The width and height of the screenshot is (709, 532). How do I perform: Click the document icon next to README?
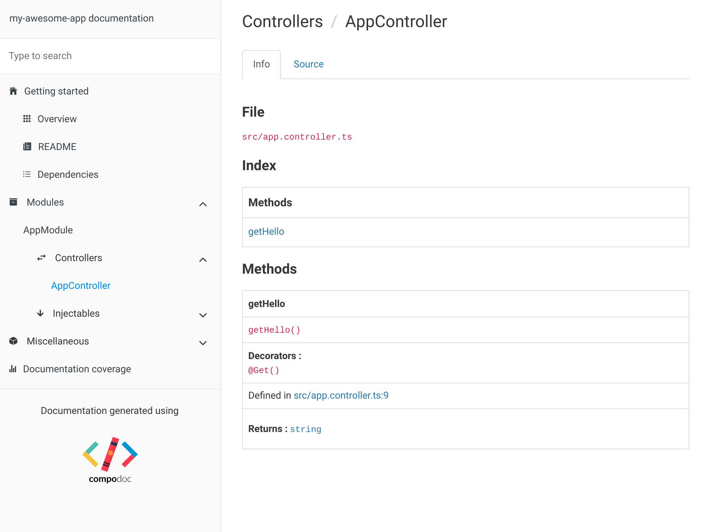click(27, 147)
